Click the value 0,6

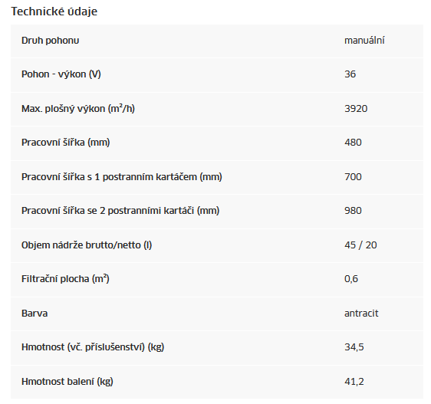coord(351,279)
